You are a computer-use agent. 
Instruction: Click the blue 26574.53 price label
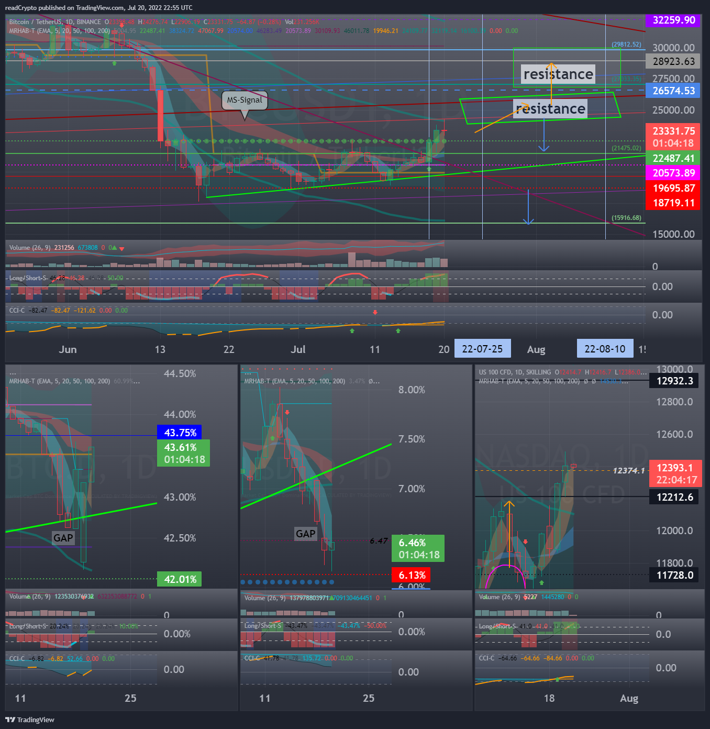pyautogui.click(x=673, y=91)
